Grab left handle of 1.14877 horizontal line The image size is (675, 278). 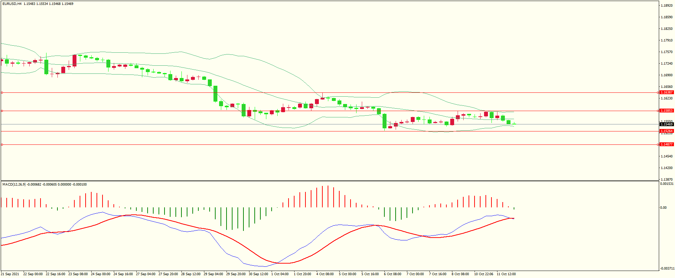[2, 145]
